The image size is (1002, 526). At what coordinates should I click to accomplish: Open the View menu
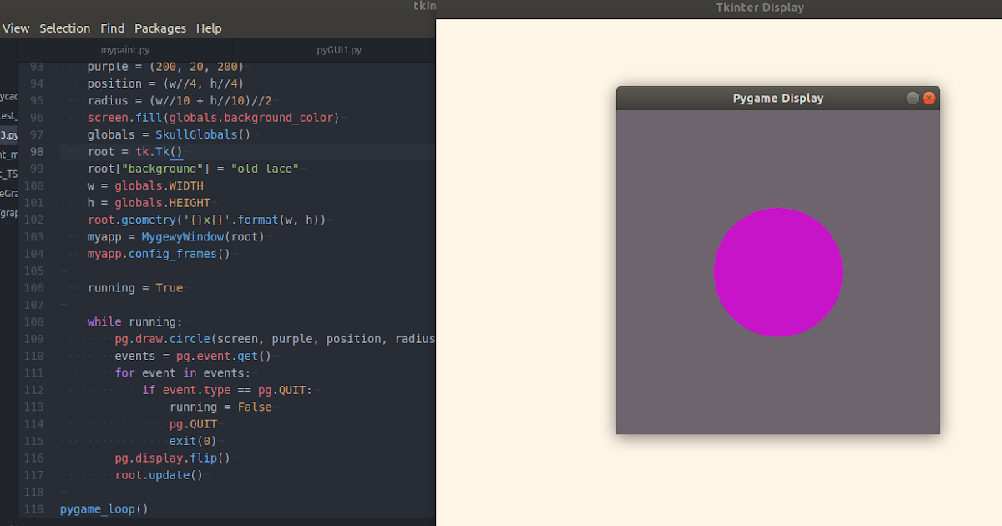click(x=16, y=28)
